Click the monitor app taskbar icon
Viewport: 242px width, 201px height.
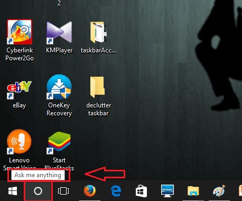pyautogui.click(x=167, y=191)
